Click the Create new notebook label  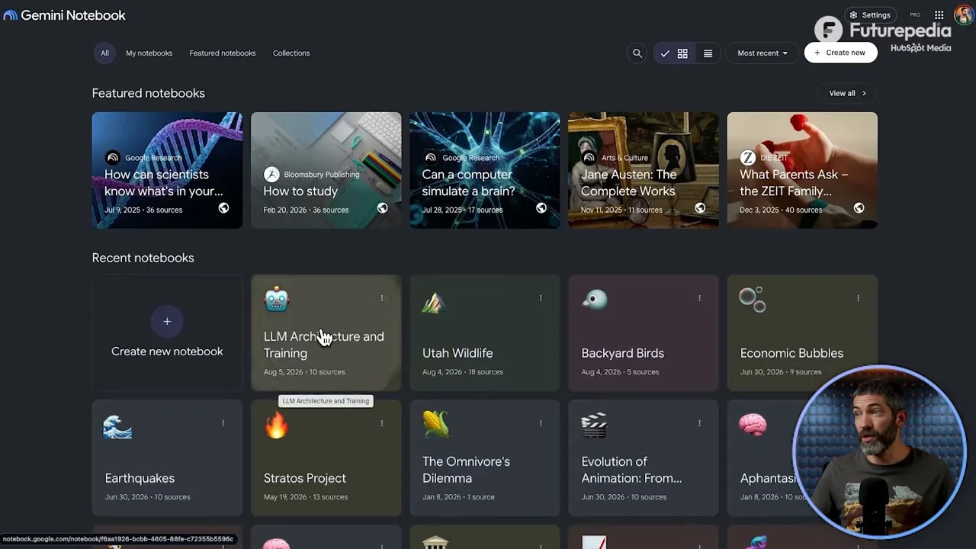pyautogui.click(x=167, y=352)
